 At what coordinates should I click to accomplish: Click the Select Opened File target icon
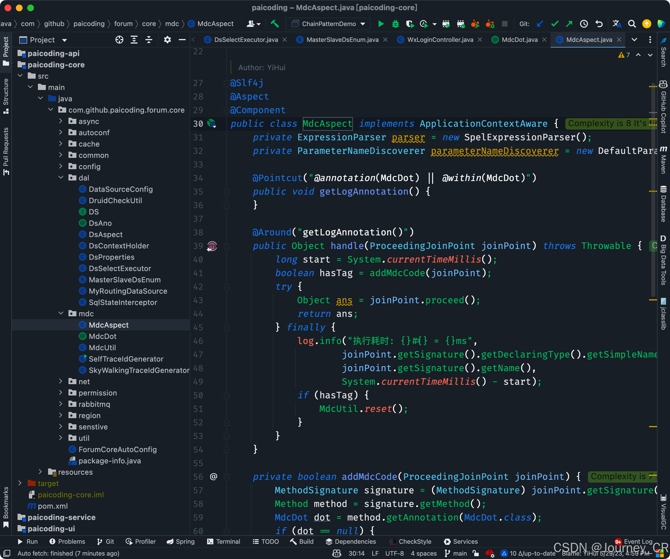(x=119, y=40)
